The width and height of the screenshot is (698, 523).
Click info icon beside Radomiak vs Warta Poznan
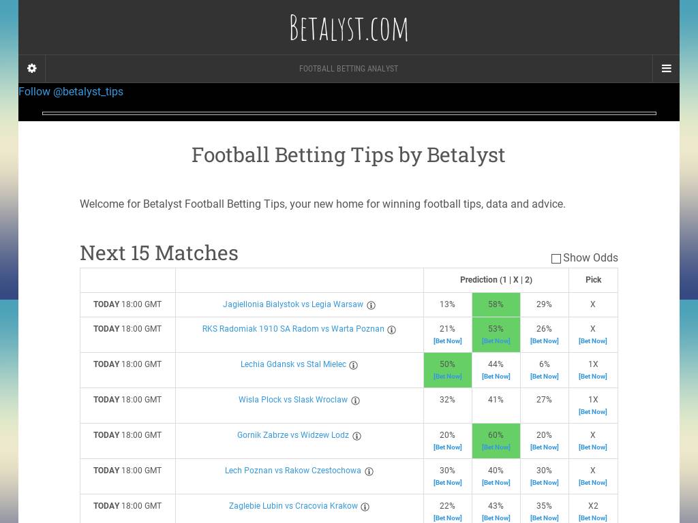[392, 330]
